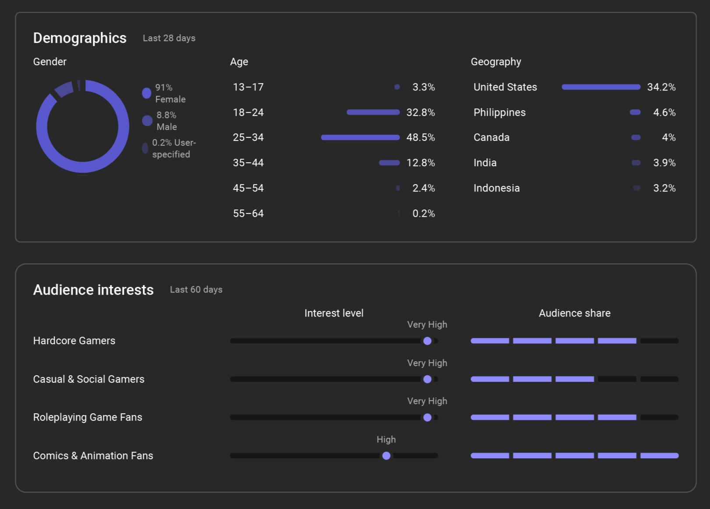Click the Hardcore Gamers interest level knob
The width and height of the screenshot is (710, 509).
427,341
